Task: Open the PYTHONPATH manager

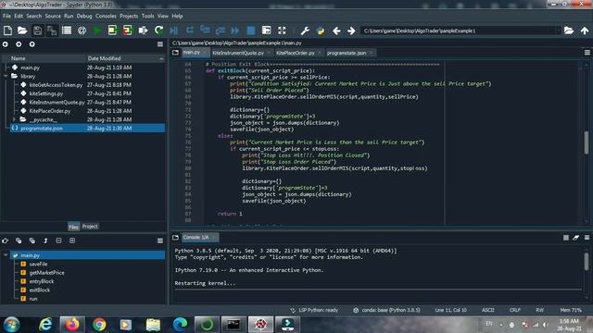Action: (x=321, y=31)
